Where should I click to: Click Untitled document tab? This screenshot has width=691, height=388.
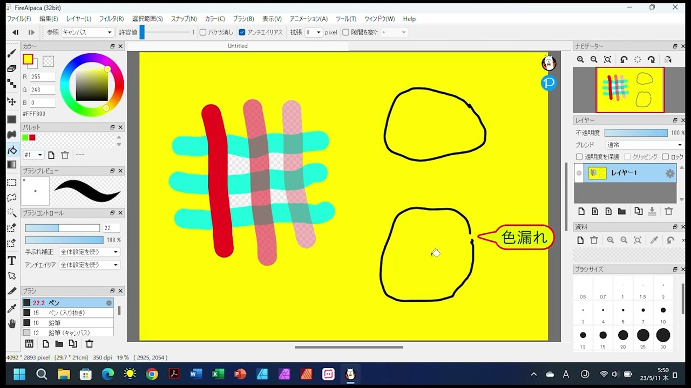click(x=238, y=46)
